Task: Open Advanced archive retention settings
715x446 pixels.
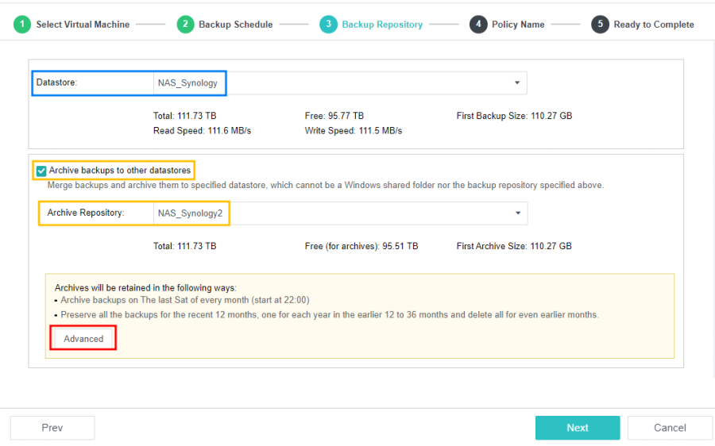Action: 83,339
